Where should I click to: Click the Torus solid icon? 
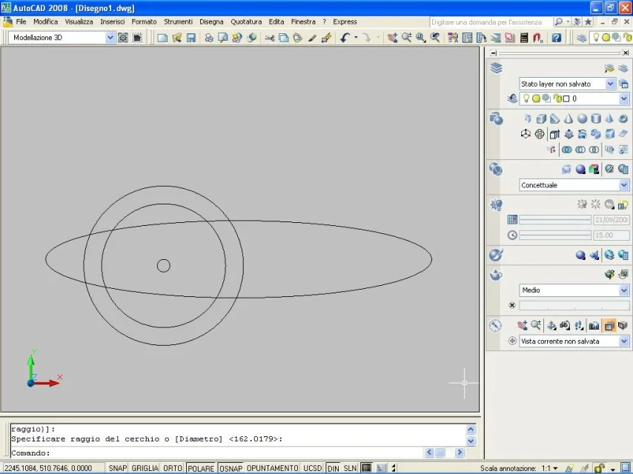623,118
